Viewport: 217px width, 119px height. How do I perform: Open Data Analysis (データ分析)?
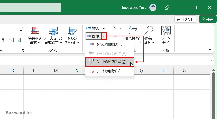click(166, 35)
